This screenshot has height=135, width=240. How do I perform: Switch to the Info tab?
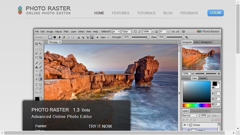tap(196, 42)
